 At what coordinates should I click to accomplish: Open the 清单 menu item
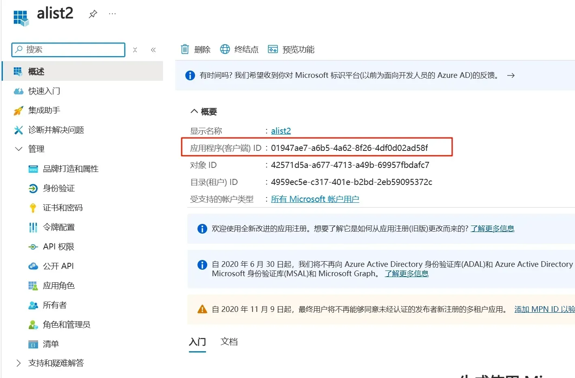click(51, 344)
